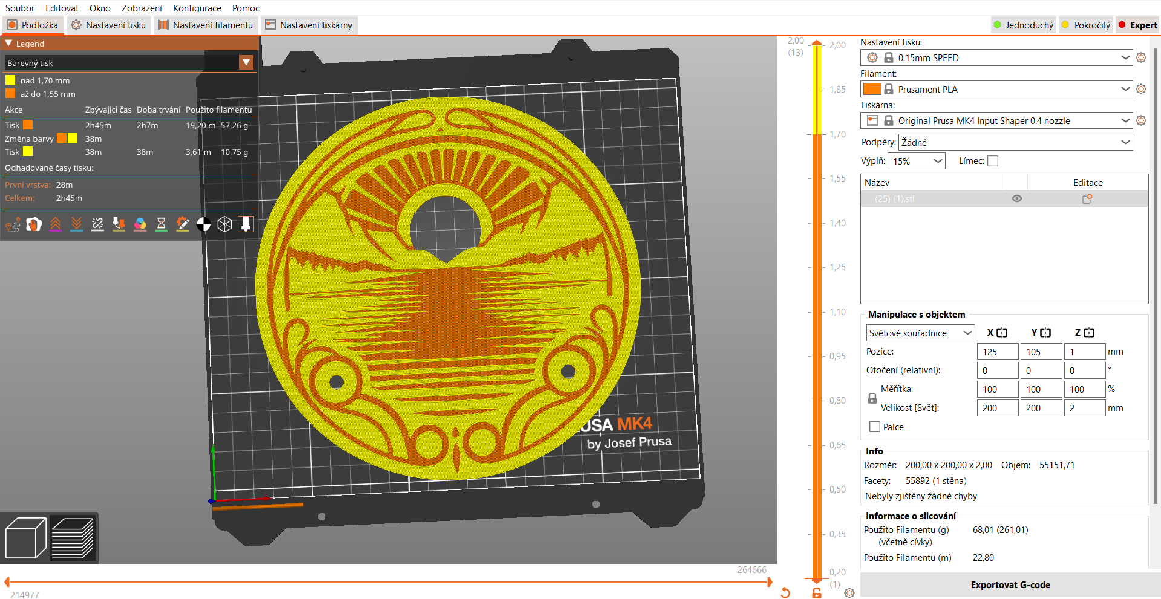1161x599 pixels.
Task: Switch to sliced layers preview view
Action: tap(73, 538)
